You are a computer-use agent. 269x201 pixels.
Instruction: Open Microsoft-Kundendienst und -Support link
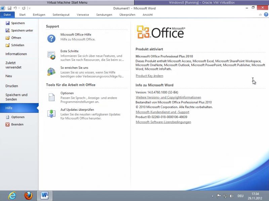(162, 112)
